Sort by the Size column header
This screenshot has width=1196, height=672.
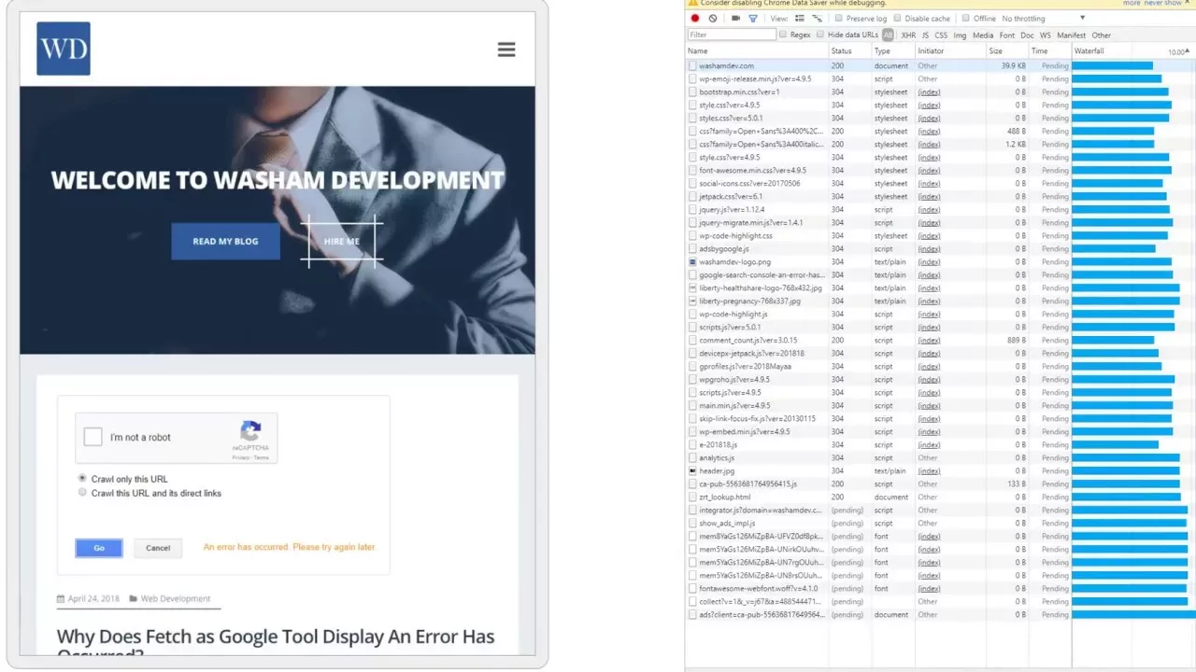point(1006,51)
